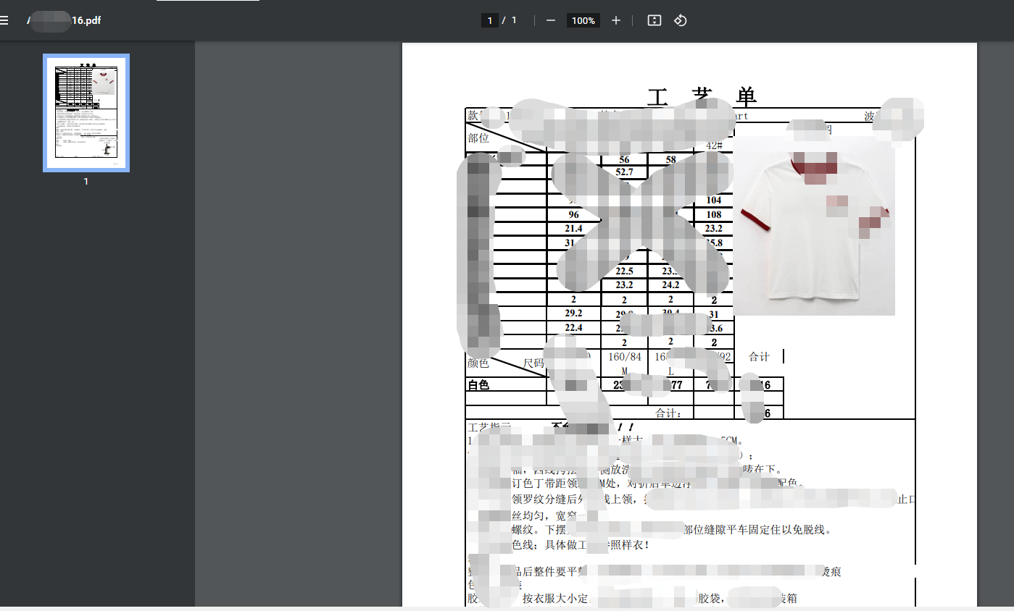
Task: Click the fit to page icon
Action: 654,20
